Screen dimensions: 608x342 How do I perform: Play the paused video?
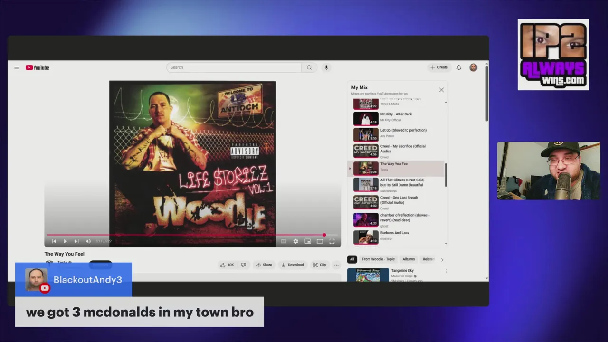click(65, 241)
